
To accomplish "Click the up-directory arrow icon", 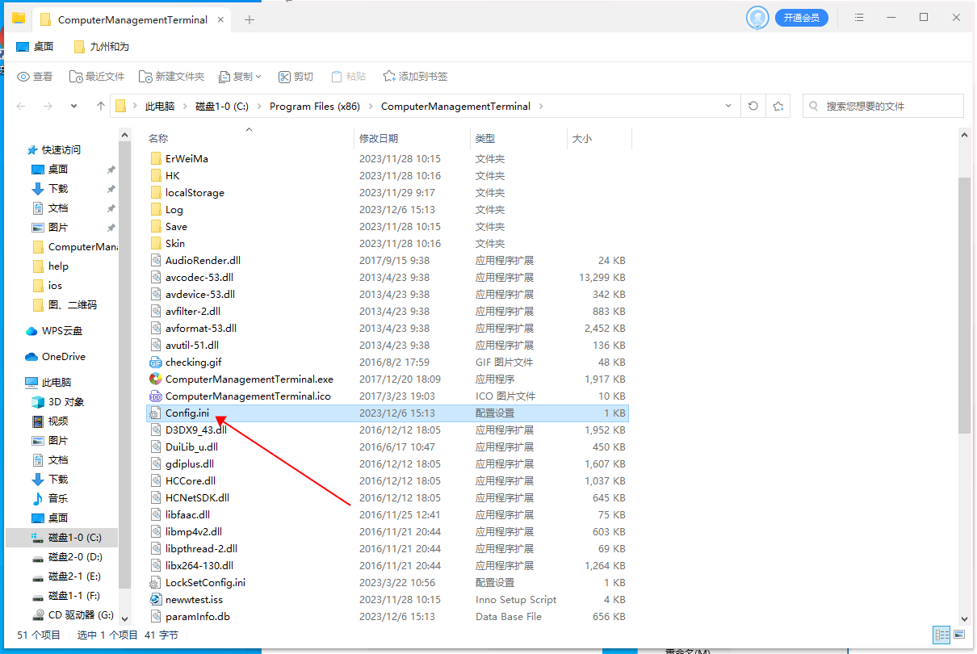I will [x=101, y=106].
